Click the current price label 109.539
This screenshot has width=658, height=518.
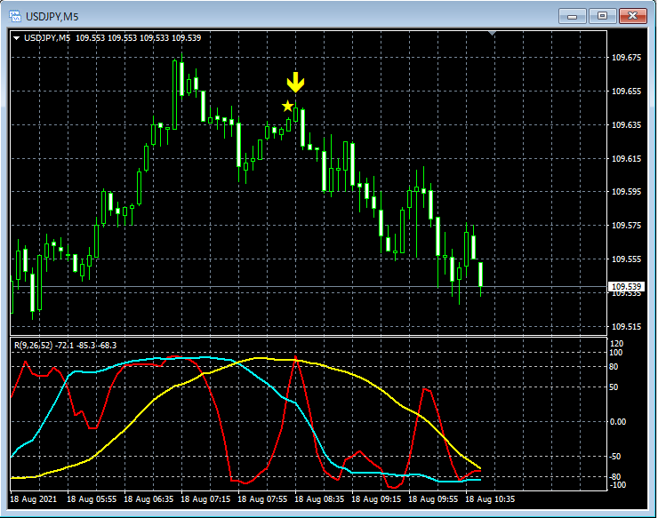pos(626,286)
